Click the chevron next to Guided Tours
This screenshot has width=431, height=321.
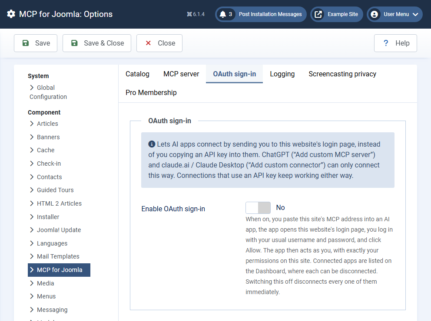click(32, 190)
